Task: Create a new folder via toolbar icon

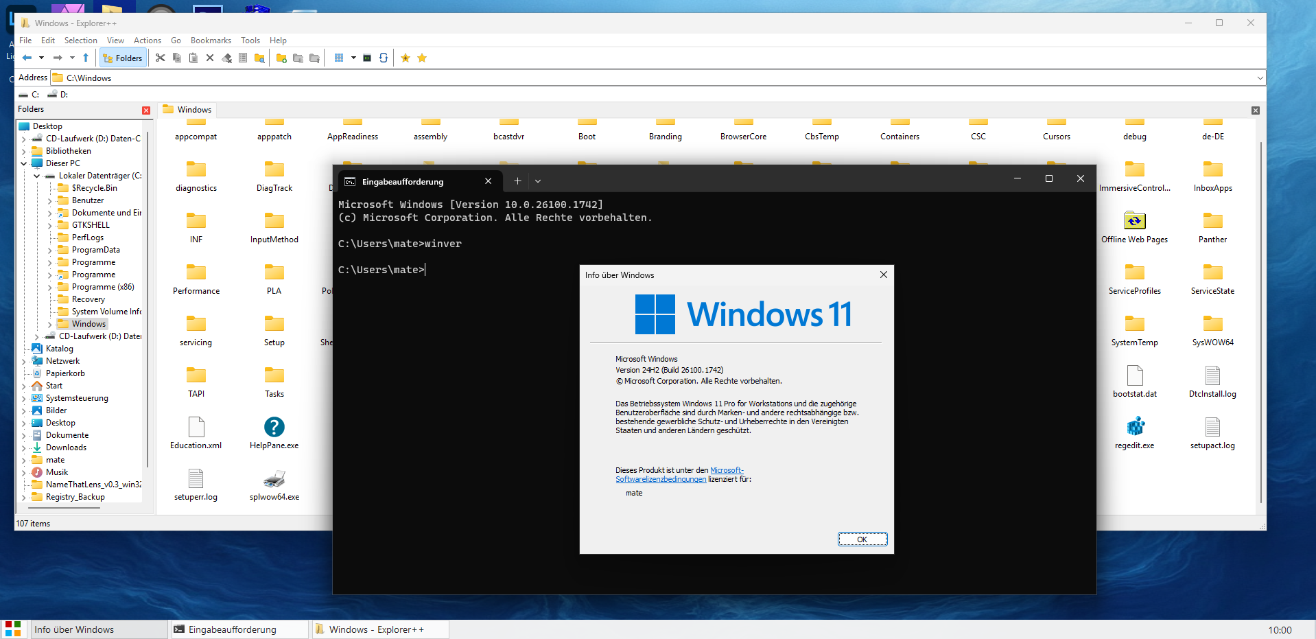Action: coord(281,58)
